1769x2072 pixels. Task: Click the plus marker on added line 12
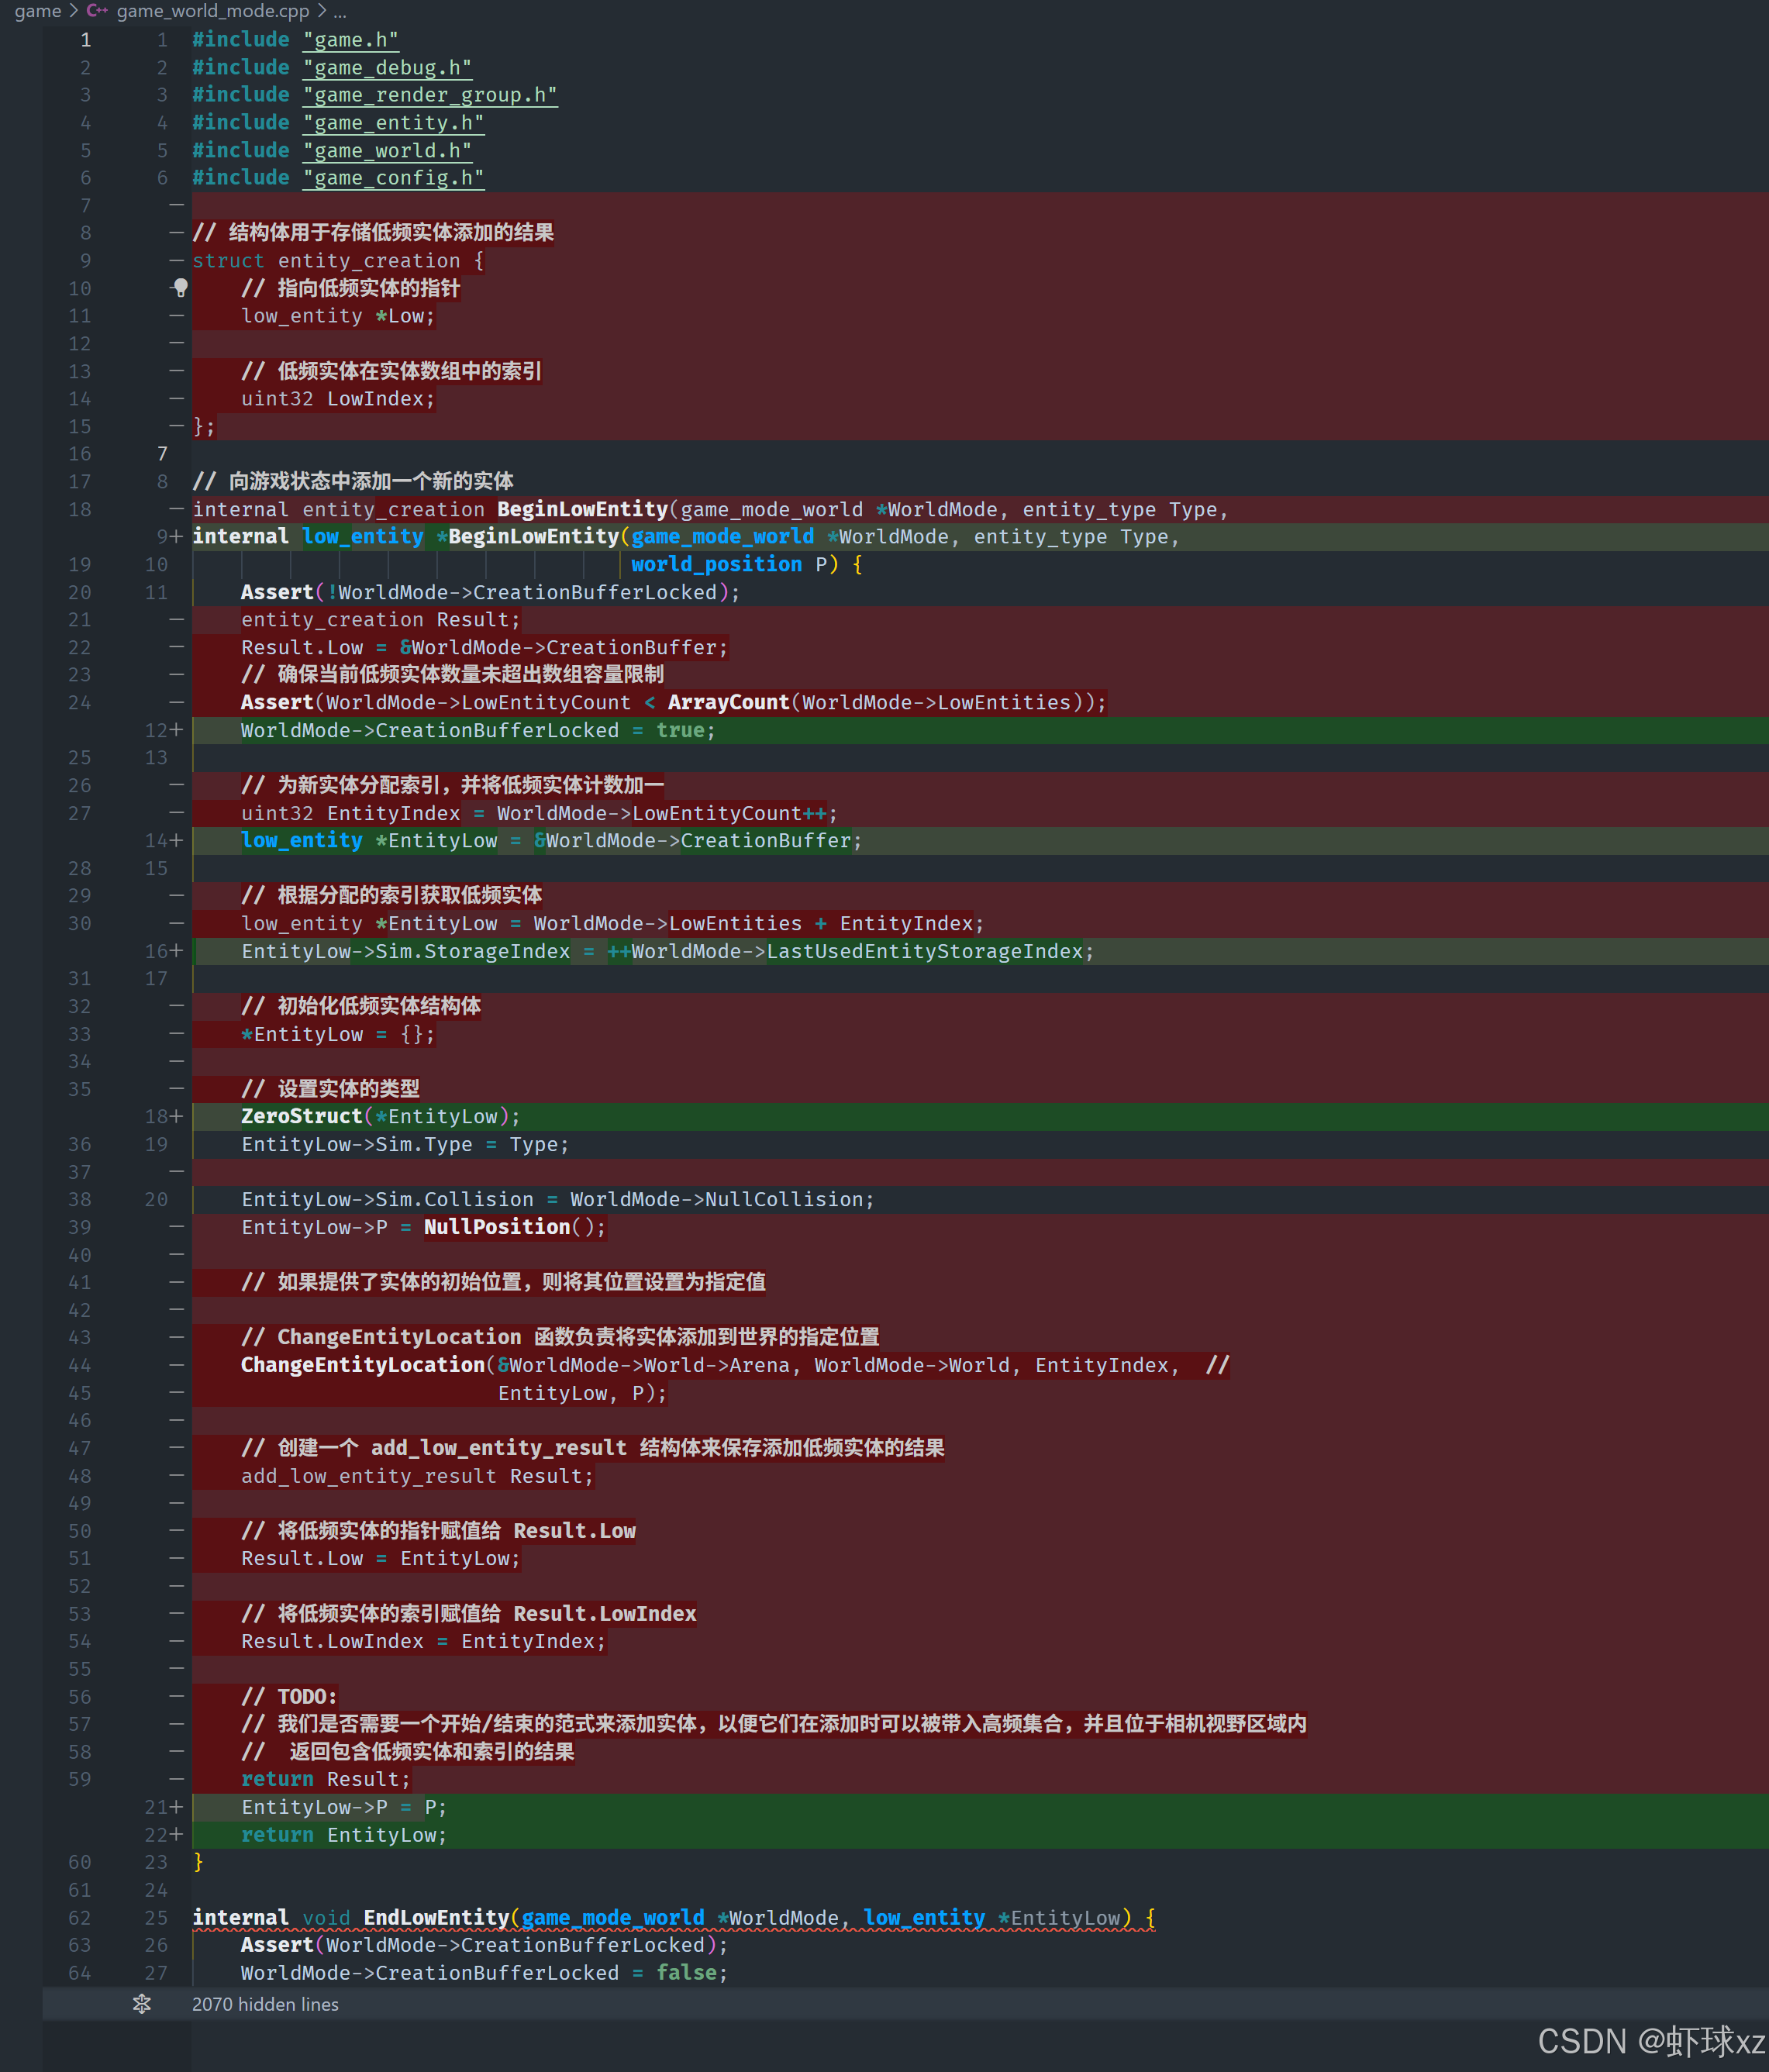177,730
